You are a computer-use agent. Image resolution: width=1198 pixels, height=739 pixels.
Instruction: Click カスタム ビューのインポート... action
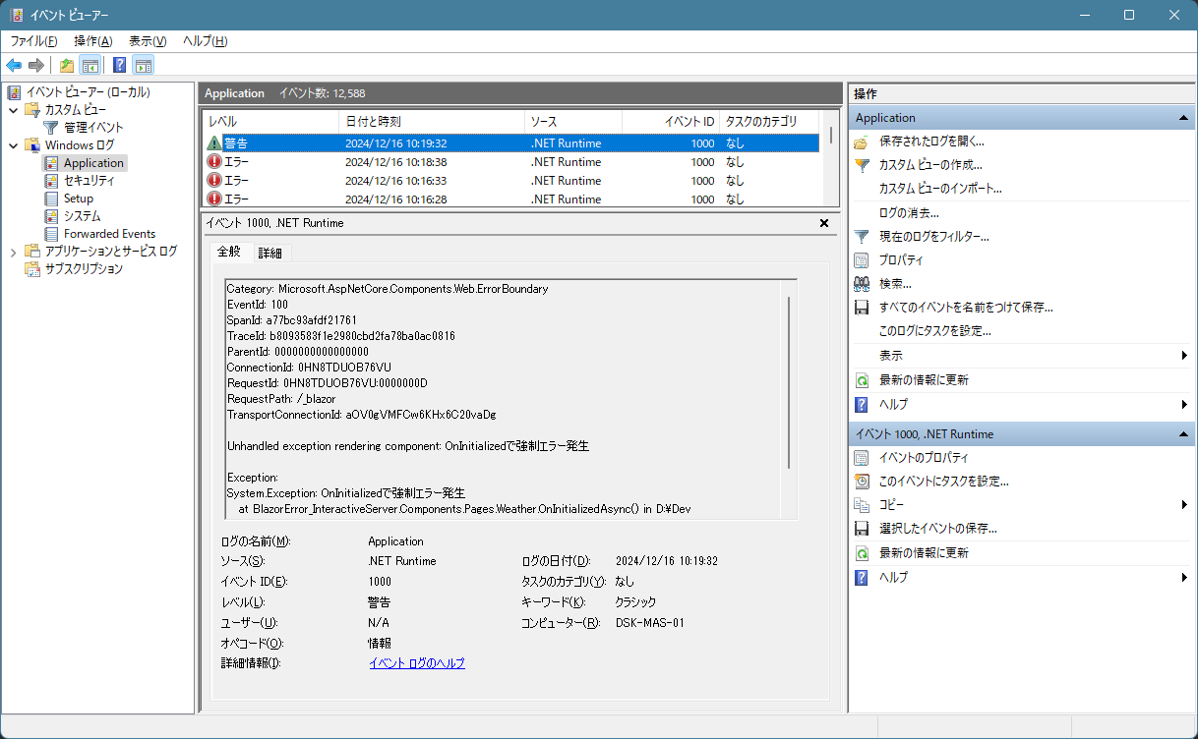[x=940, y=189]
